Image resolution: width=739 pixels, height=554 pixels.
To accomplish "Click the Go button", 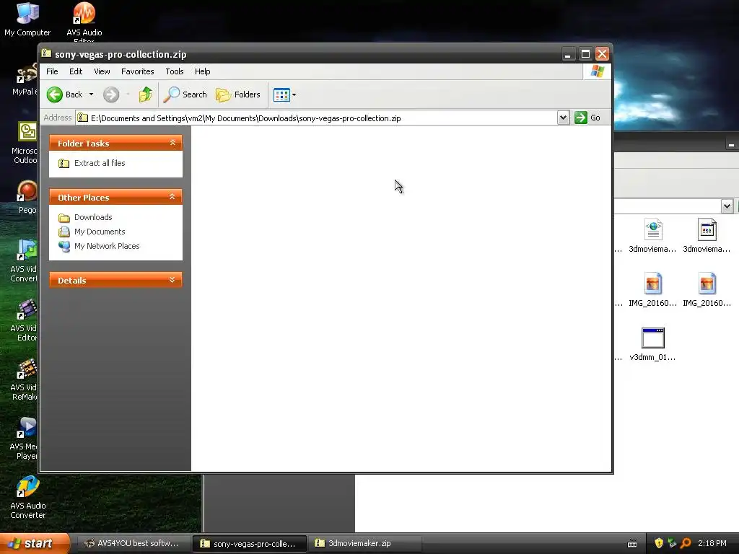I will (x=587, y=118).
